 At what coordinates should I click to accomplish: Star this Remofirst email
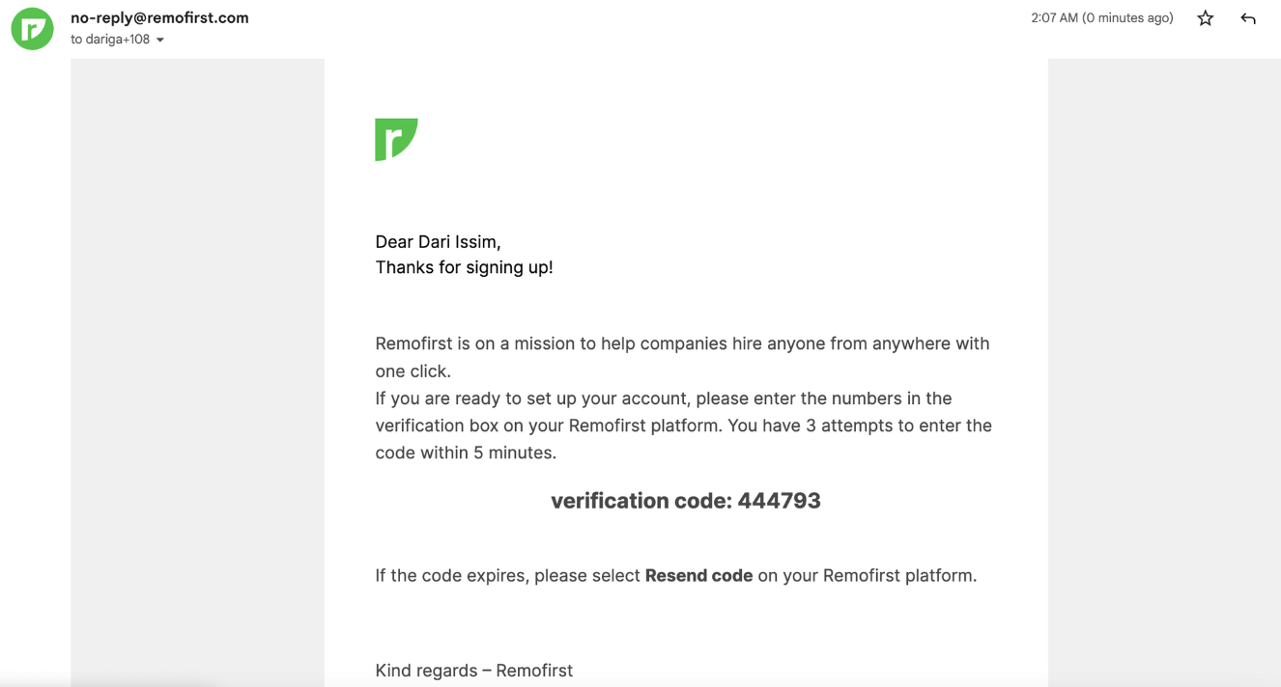[x=1205, y=18]
